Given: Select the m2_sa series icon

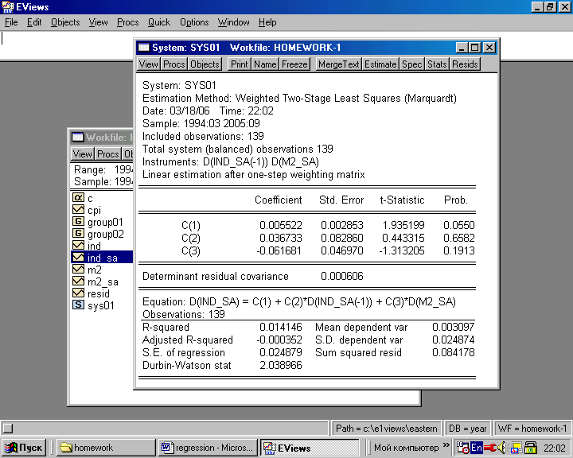Looking at the screenshot, I should 78,281.
